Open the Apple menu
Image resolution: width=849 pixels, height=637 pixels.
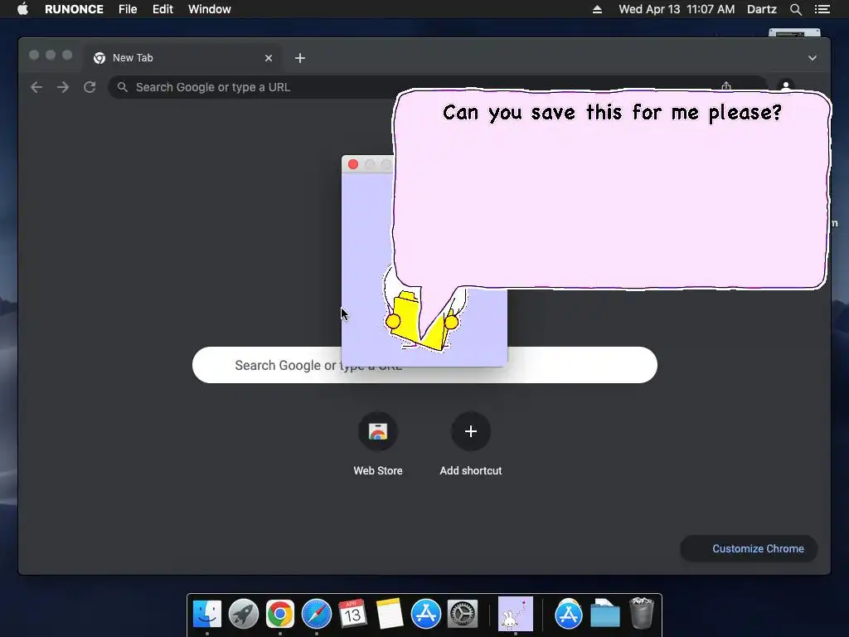(x=22, y=9)
